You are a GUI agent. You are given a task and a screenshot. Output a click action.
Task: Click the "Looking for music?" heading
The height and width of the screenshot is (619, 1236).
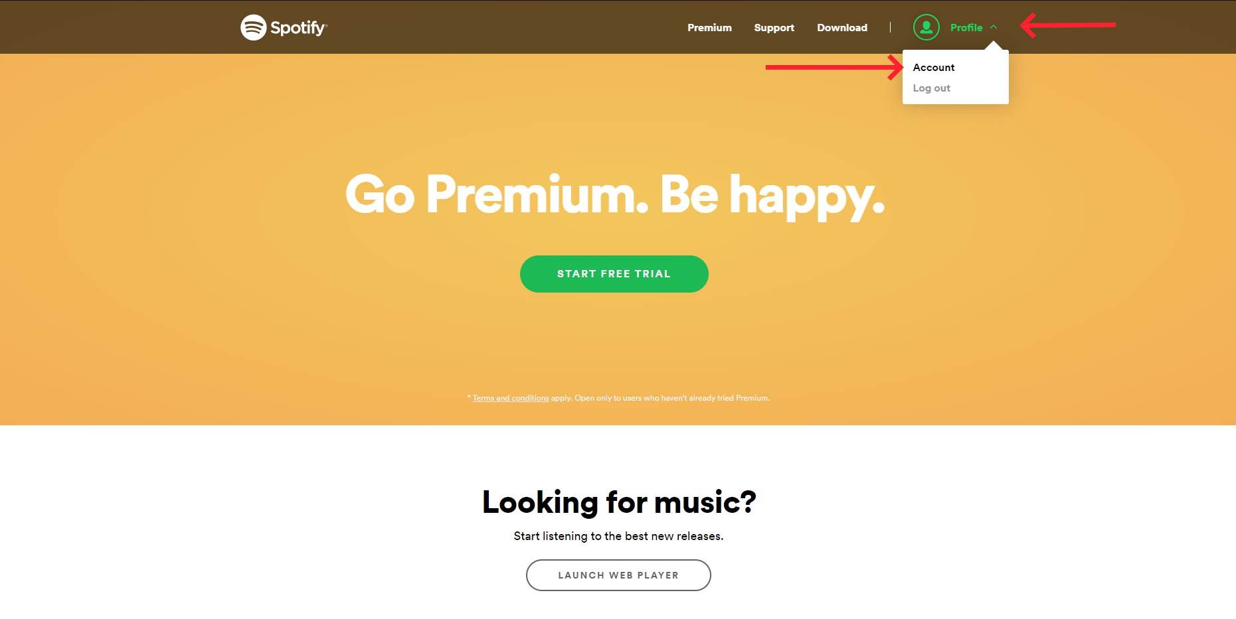pos(618,502)
